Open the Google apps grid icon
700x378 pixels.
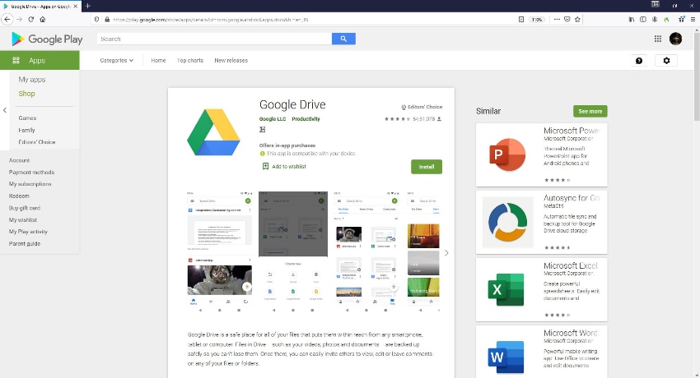pyautogui.click(x=658, y=39)
